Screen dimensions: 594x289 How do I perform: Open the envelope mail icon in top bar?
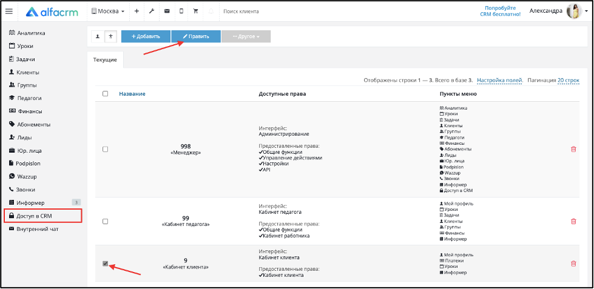pyautogui.click(x=167, y=12)
